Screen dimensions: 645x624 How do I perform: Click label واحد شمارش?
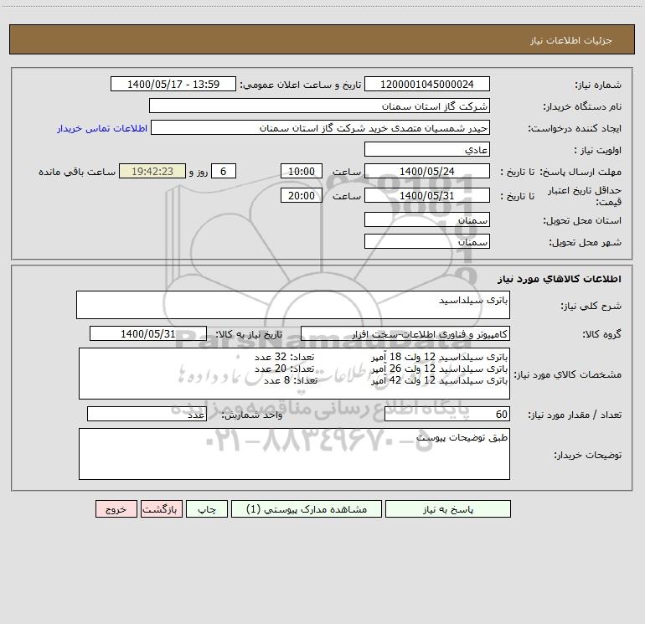[252, 415]
